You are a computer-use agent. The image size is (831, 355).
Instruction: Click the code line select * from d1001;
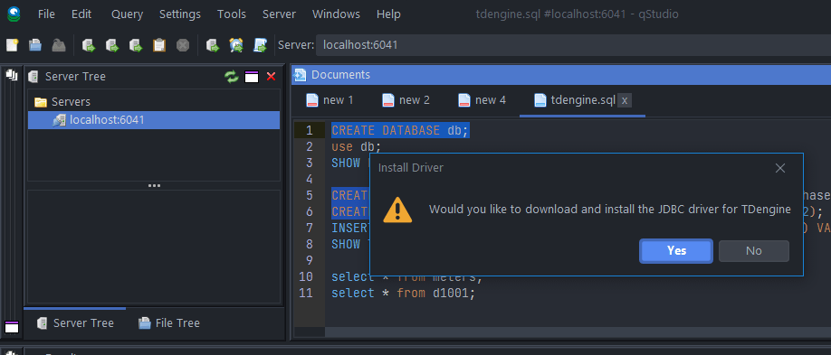coord(404,293)
